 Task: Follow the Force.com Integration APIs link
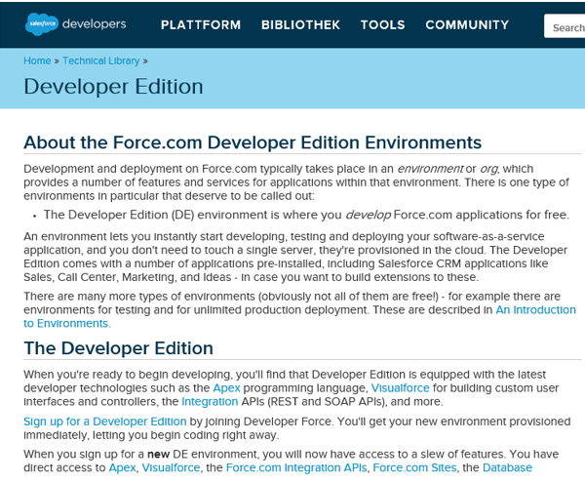point(296,467)
